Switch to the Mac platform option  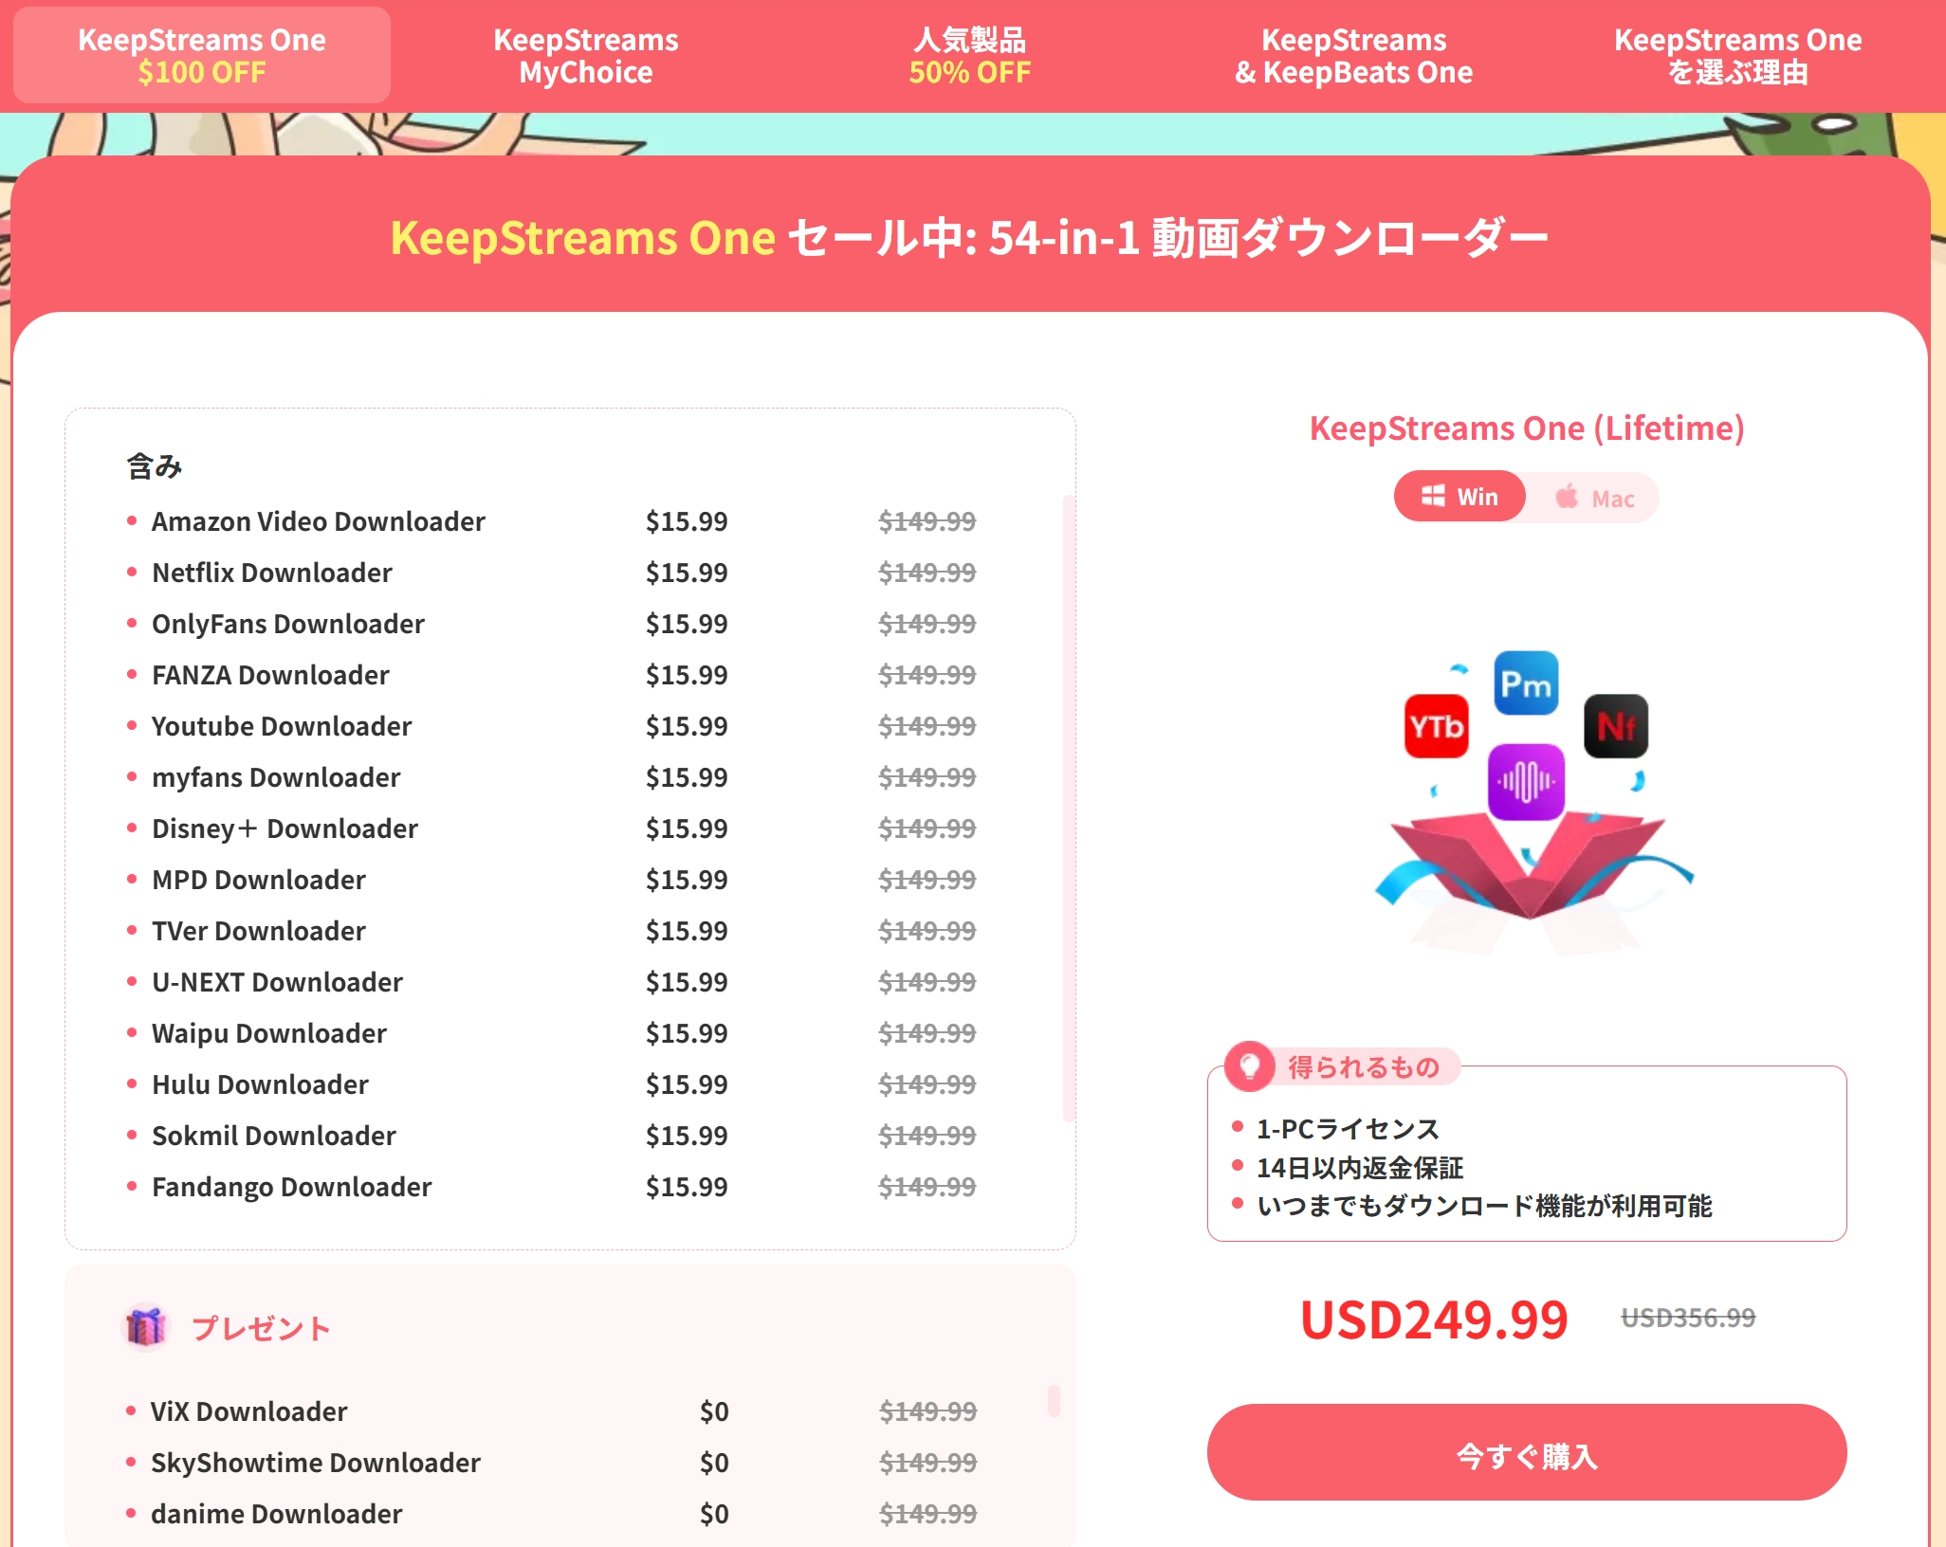[1595, 497]
